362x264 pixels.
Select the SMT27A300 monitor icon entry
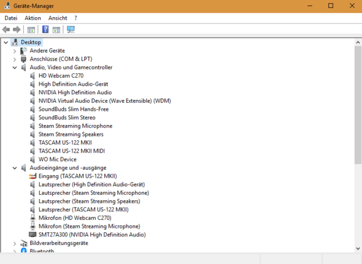(33, 235)
